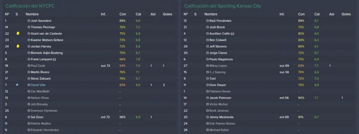The width and height of the screenshot is (359, 134).
Task: Sort Sporting Kansas City table by Con column
Action: (301, 14)
